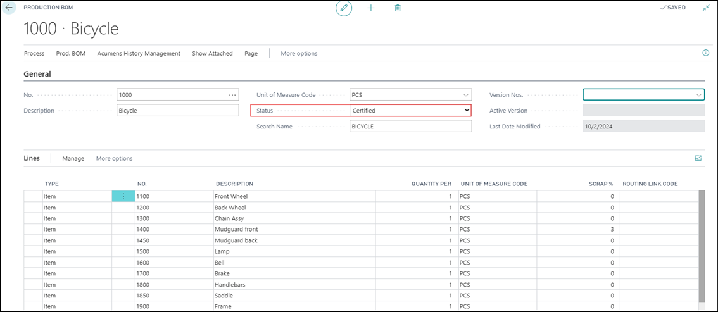
Task: Open the Prod. BOM menu
Action: [x=71, y=54]
